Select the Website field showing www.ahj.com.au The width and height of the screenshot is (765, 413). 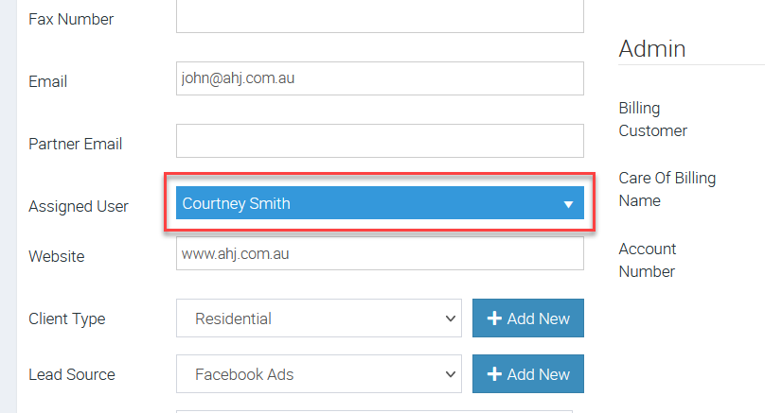click(380, 253)
